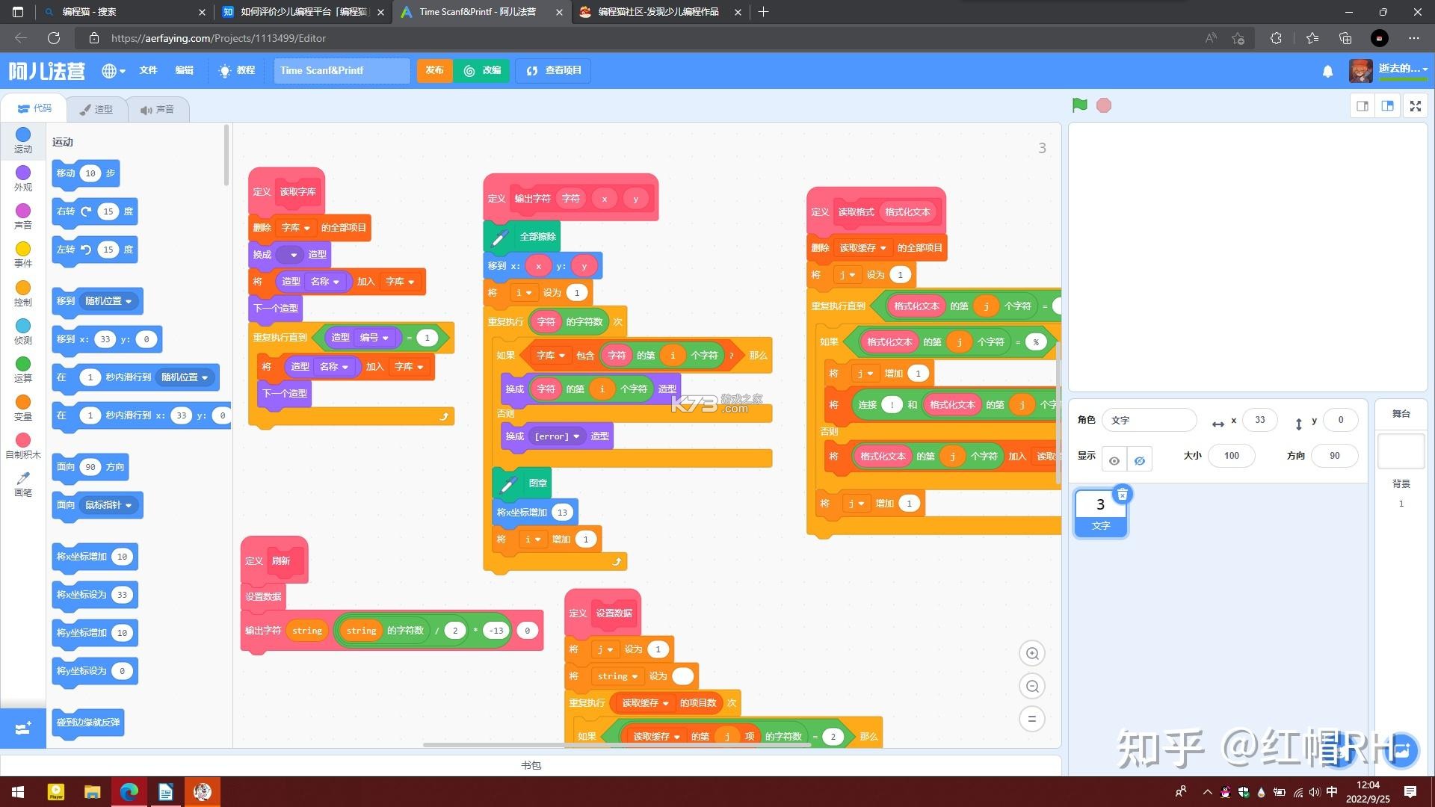Open the add extension button
1435x807 pixels.
[x=23, y=728]
